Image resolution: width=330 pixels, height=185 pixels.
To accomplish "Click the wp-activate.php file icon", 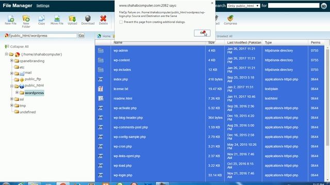I will point(101,108).
